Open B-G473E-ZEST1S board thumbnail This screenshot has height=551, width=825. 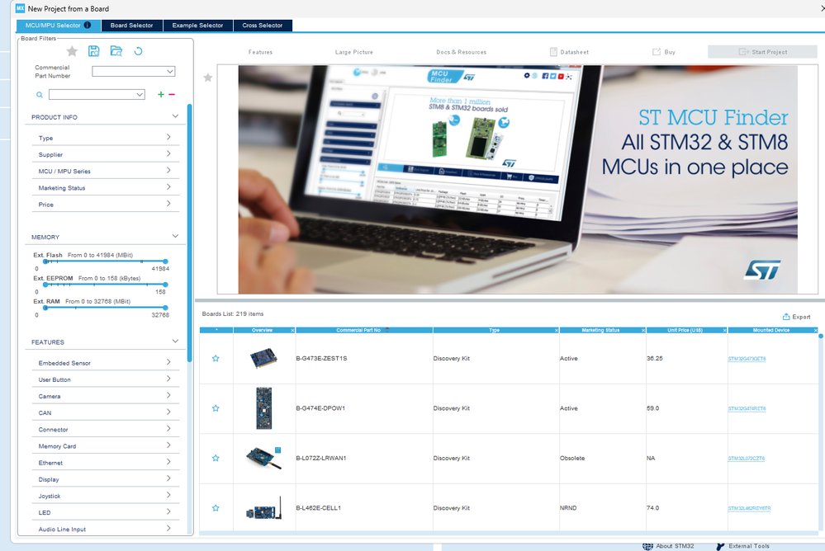coord(263,358)
